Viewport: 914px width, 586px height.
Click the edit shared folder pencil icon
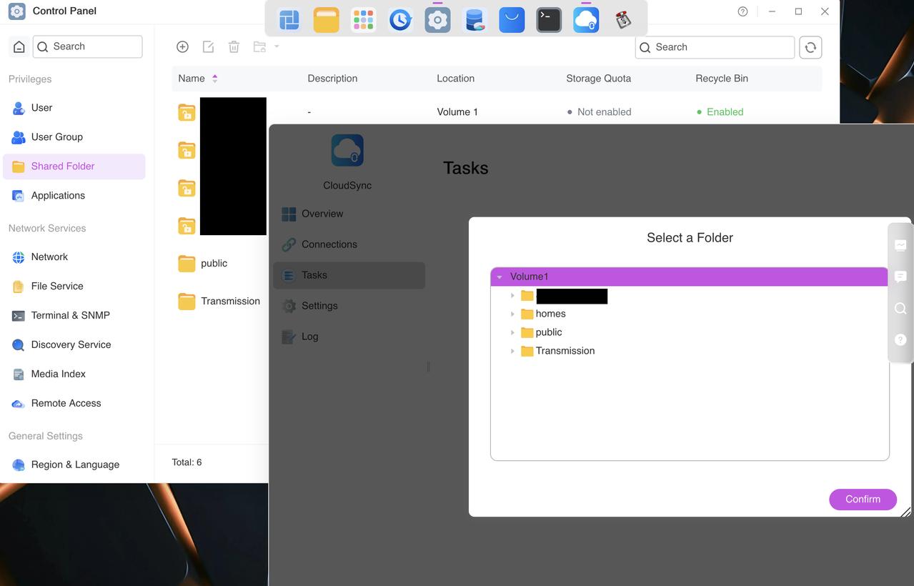pyautogui.click(x=209, y=46)
